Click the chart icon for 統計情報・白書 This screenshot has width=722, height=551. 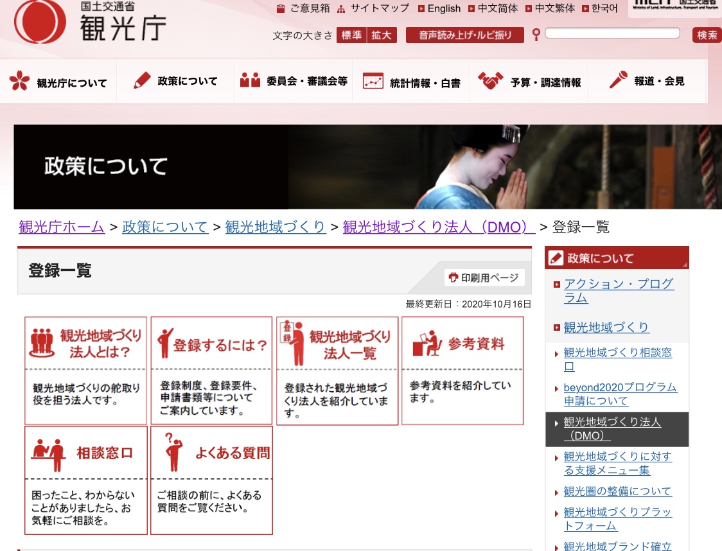point(373,81)
